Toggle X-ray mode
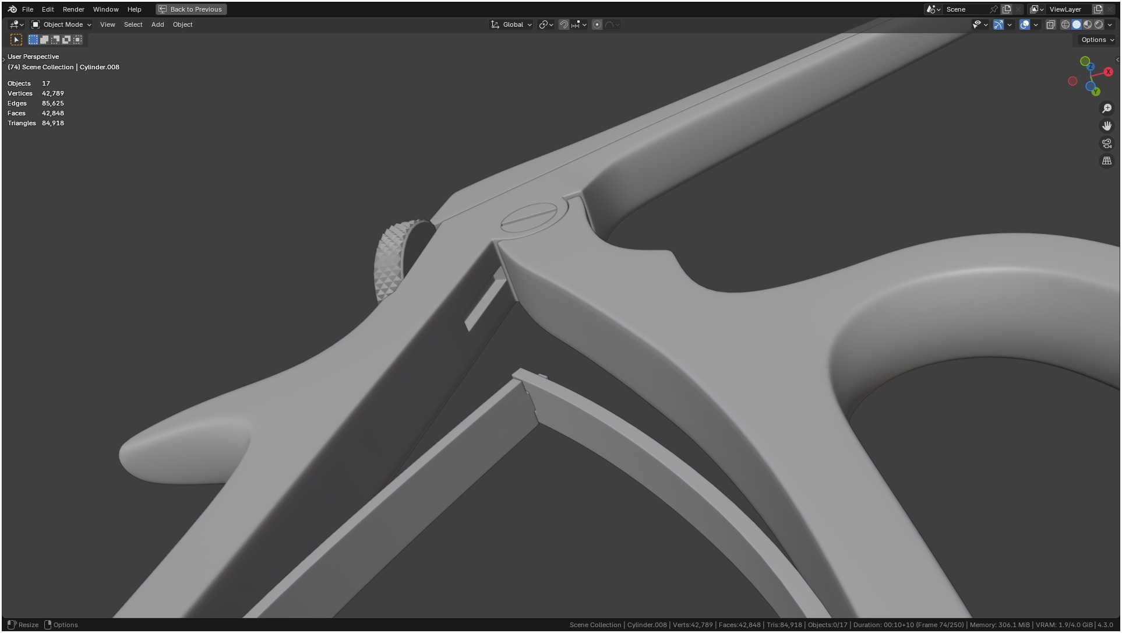This screenshot has height=633, width=1122. tap(1050, 24)
